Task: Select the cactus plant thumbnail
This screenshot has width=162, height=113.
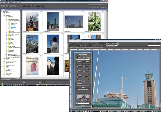Action: click(32, 44)
